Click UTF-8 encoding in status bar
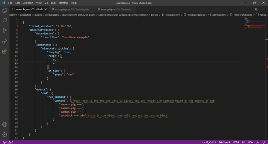This screenshot has height=144, width=268. point(236,142)
